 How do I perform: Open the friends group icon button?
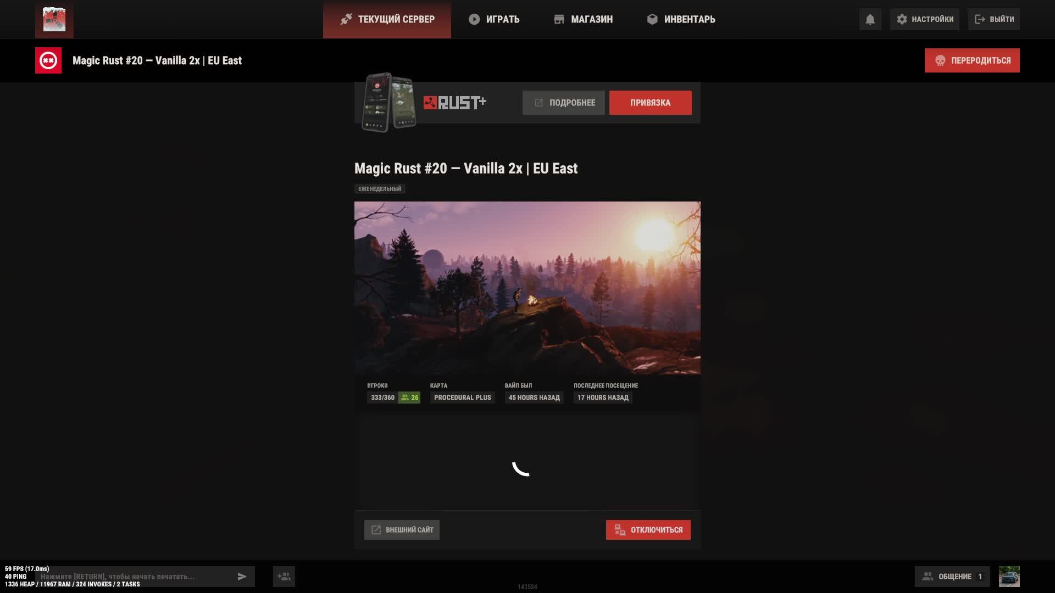pyautogui.click(x=284, y=577)
